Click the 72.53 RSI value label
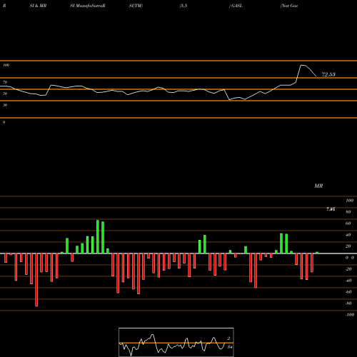This screenshot has height=357, width=357. pyautogui.click(x=328, y=74)
